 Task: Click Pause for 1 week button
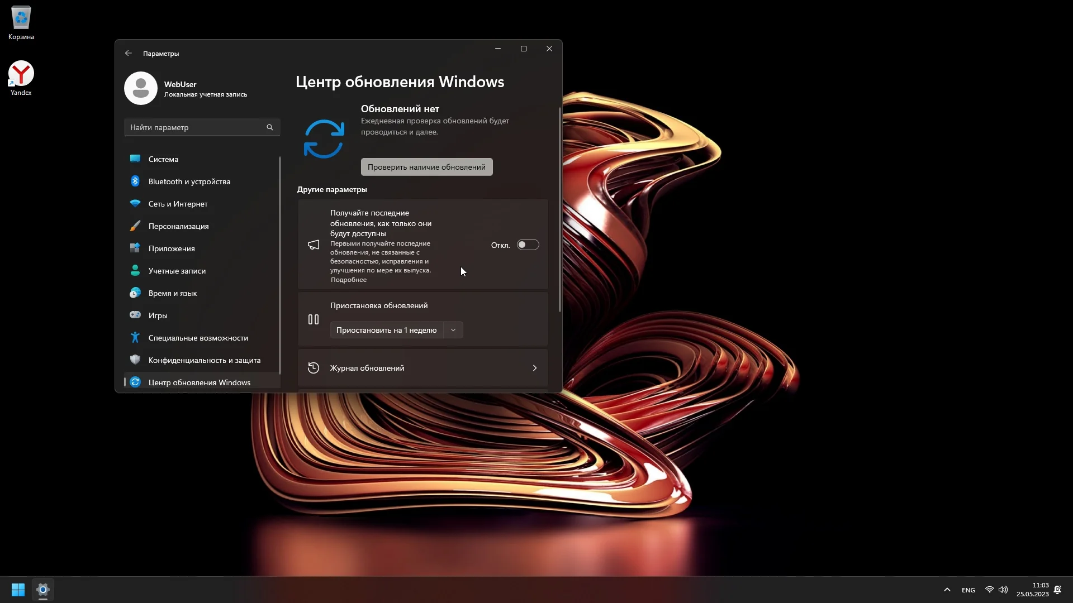(x=386, y=330)
